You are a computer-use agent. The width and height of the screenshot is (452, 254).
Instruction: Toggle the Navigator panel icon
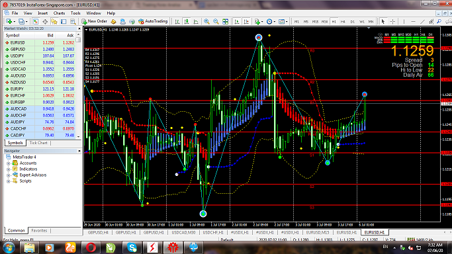[54, 22]
